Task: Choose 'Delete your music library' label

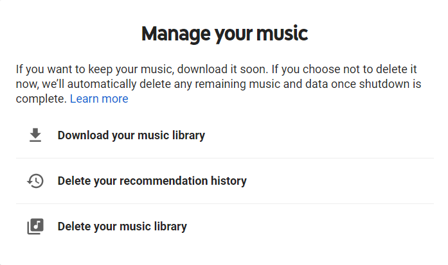Action: (x=122, y=227)
